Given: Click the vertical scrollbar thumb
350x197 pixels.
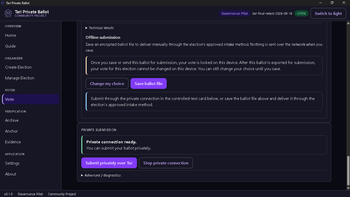Looking at the screenshot, I should coord(348,171).
